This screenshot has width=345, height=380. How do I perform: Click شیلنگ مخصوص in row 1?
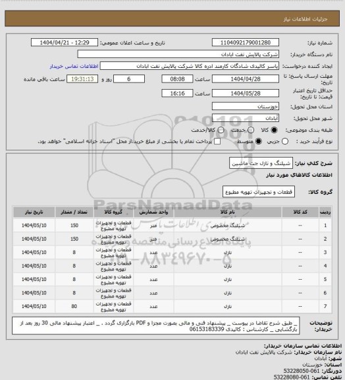pos(228,226)
